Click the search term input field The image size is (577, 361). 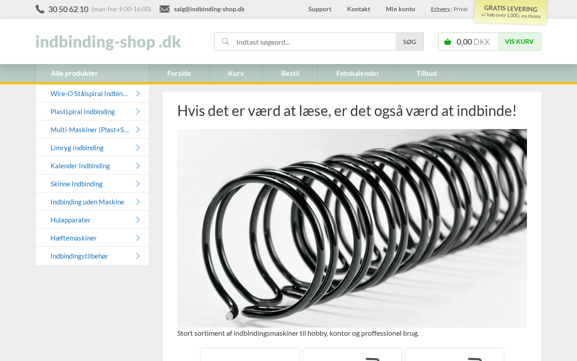[314, 42]
